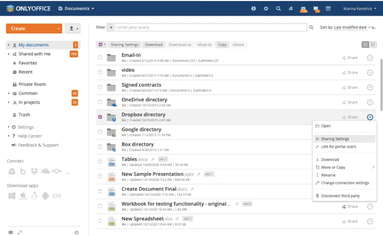Connect Box account icon

point(23,171)
